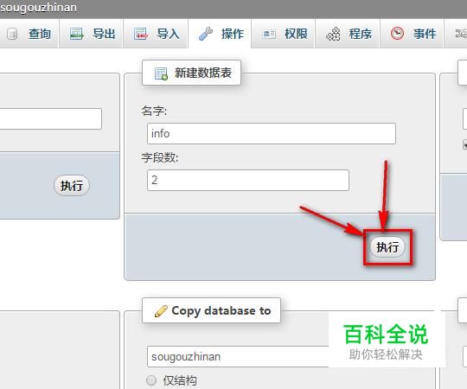Screen dimensions: 467x389
Task: Click the sougouzhinan field under Copy database to
Action: tap(239, 356)
